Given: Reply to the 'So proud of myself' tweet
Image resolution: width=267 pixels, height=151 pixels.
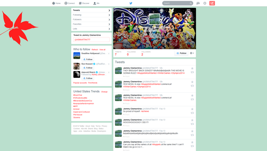Looking at the screenshot, I should point(126,114).
